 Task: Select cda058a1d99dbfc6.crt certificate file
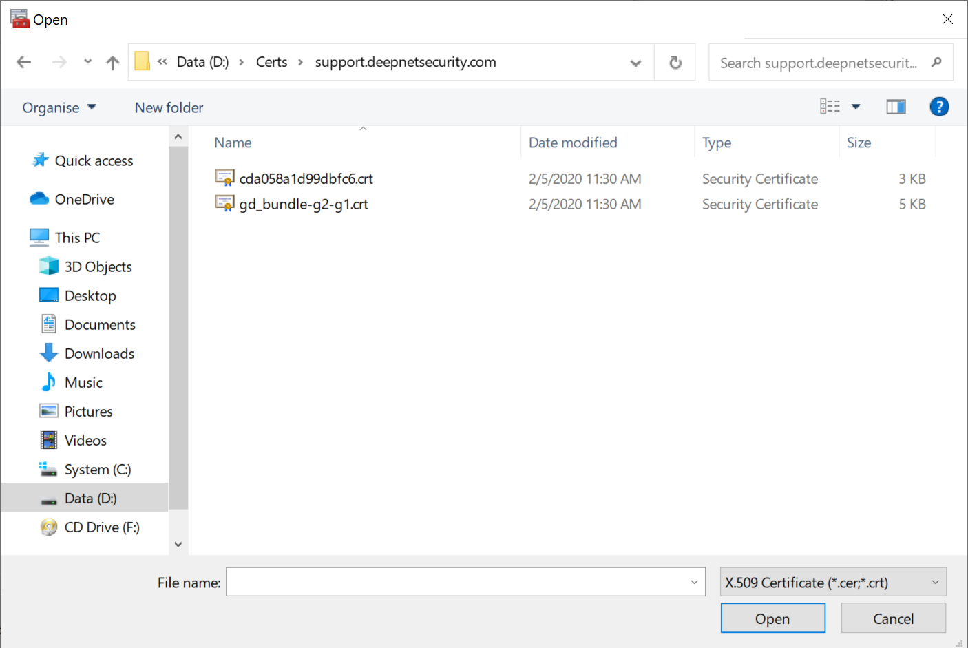pos(306,179)
